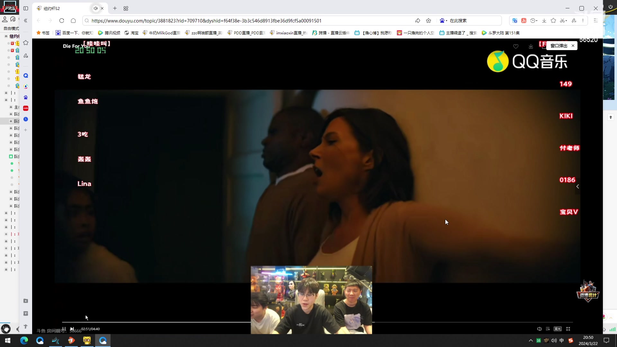The width and height of the screenshot is (617, 347).
Task: Show hidden system tray icons
Action: (531, 341)
